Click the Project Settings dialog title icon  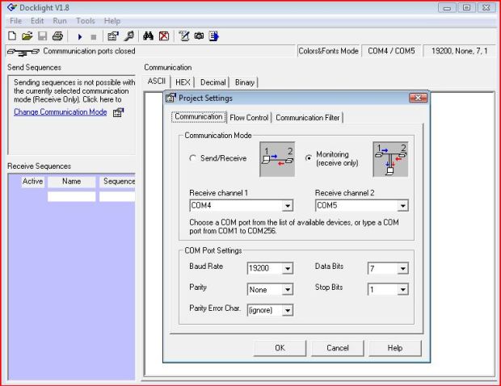[171, 98]
